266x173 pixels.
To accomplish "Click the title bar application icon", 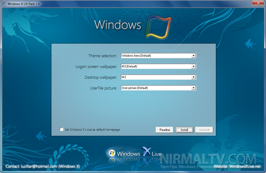I will click(4, 4).
